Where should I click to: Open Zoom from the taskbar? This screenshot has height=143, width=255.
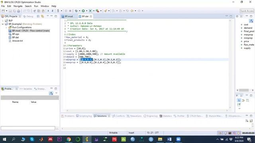(x=178, y=139)
